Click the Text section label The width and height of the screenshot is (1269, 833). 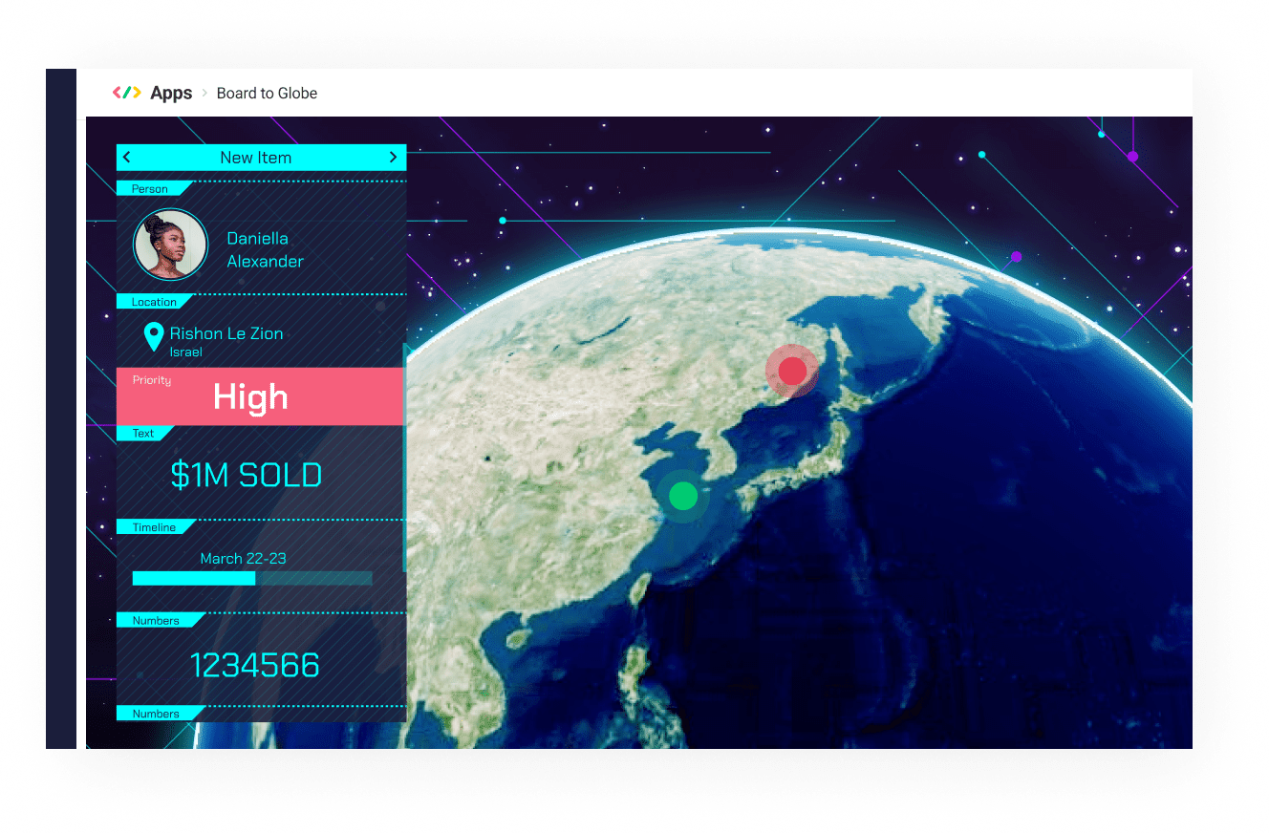[143, 433]
